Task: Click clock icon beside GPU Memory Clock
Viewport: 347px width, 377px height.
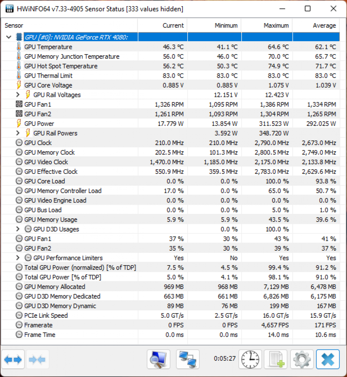Action: pyautogui.click(x=19, y=152)
